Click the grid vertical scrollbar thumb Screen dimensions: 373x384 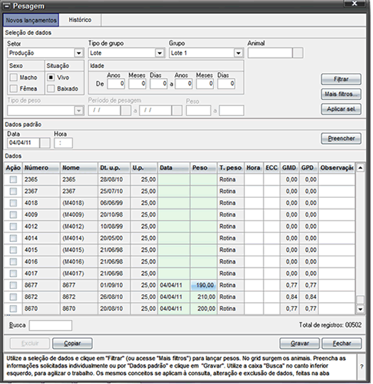coord(360,300)
